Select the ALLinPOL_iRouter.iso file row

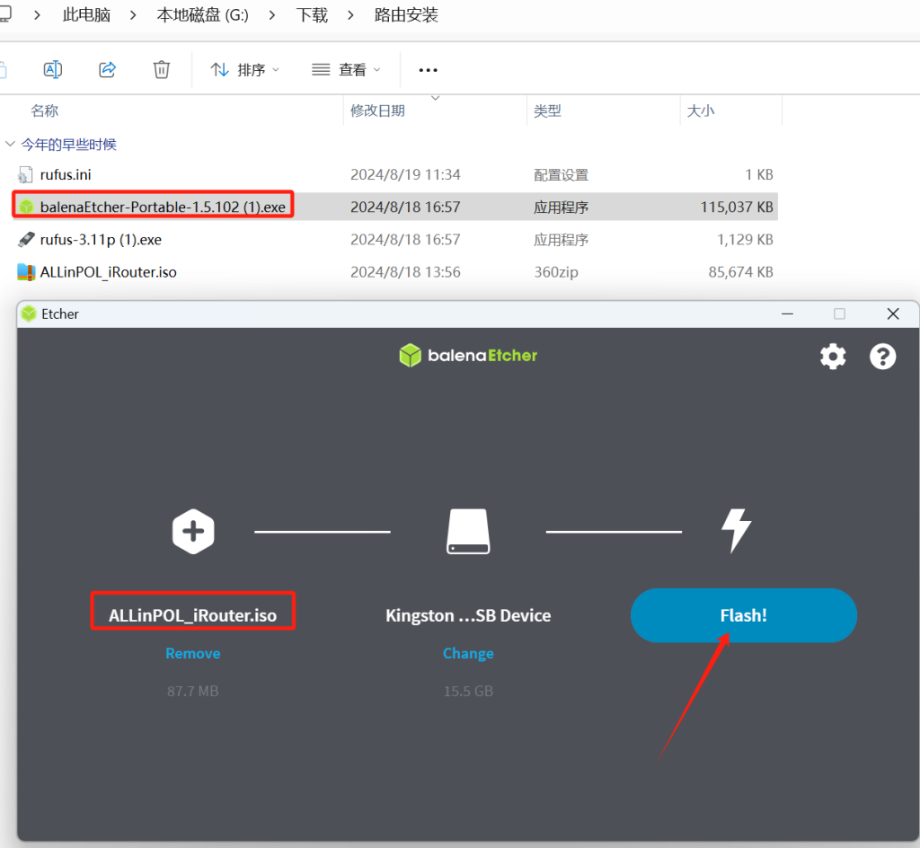pyautogui.click(x=394, y=272)
